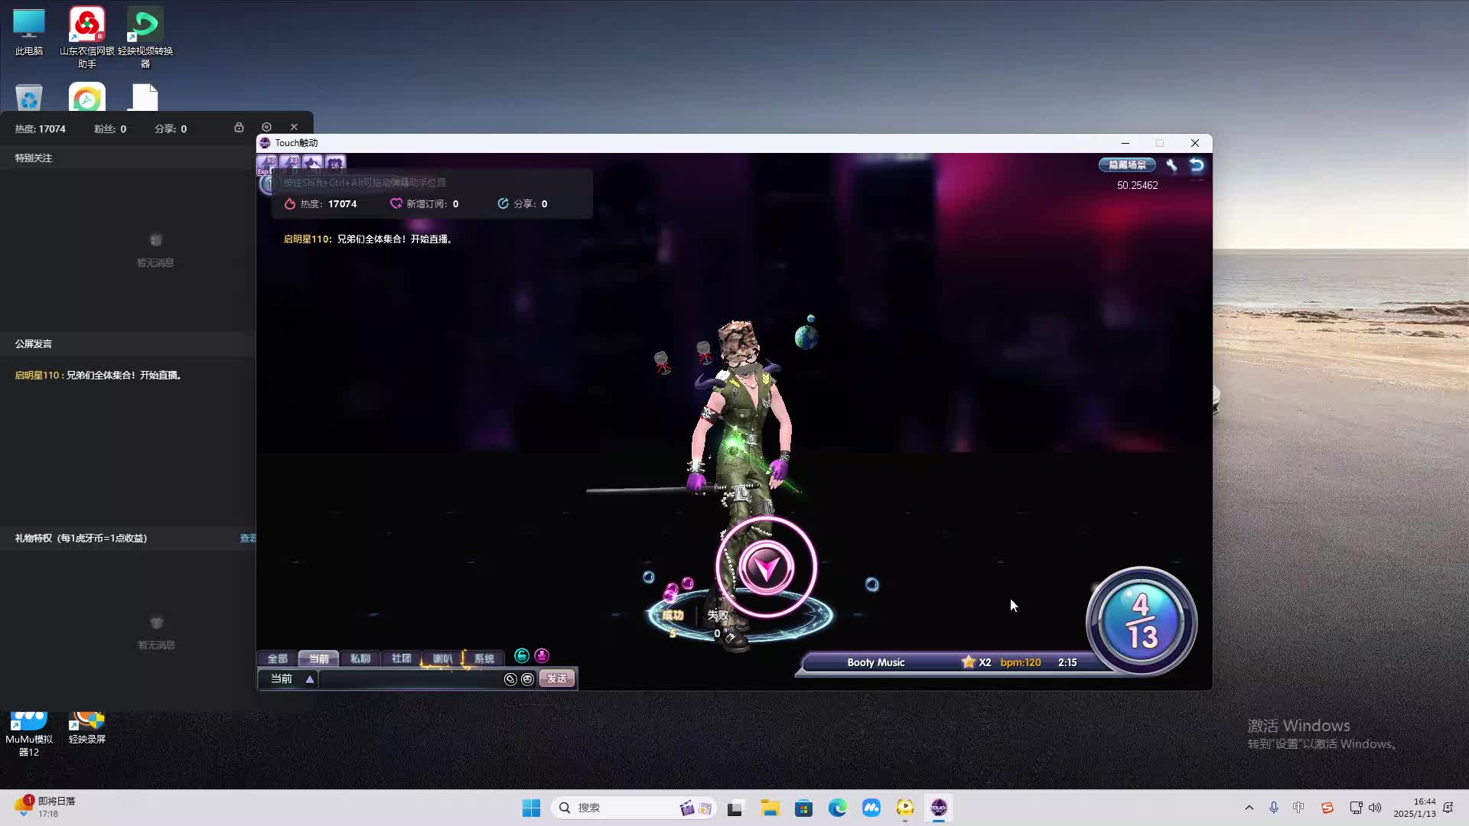
Task: Switch to the 私聊 chat tab
Action: tap(360, 659)
